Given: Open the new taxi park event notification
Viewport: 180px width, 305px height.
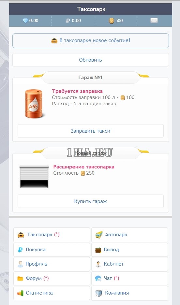Looking at the screenshot, I should click(x=90, y=41).
